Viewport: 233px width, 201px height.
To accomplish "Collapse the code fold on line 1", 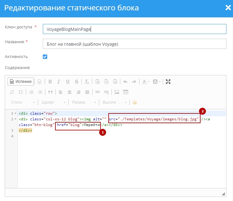I will coord(15,113).
